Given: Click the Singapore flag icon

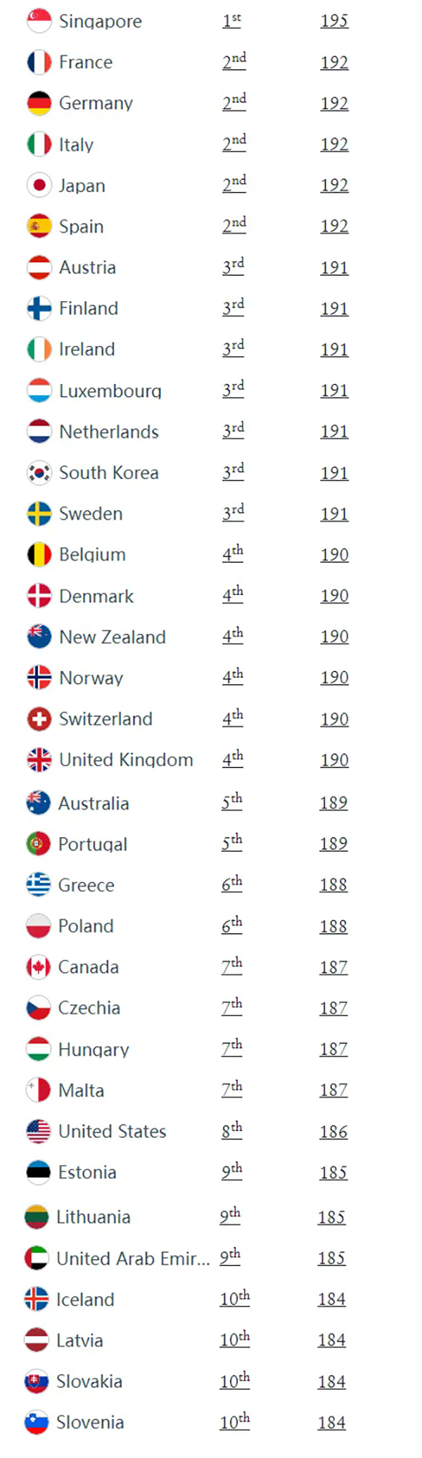Looking at the screenshot, I should 39,21.
